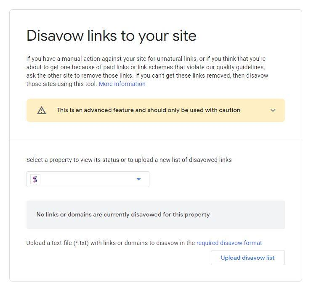Click the word 'disavowed' in the status message
This screenshot has width=311, height=292.
(146, 214)
